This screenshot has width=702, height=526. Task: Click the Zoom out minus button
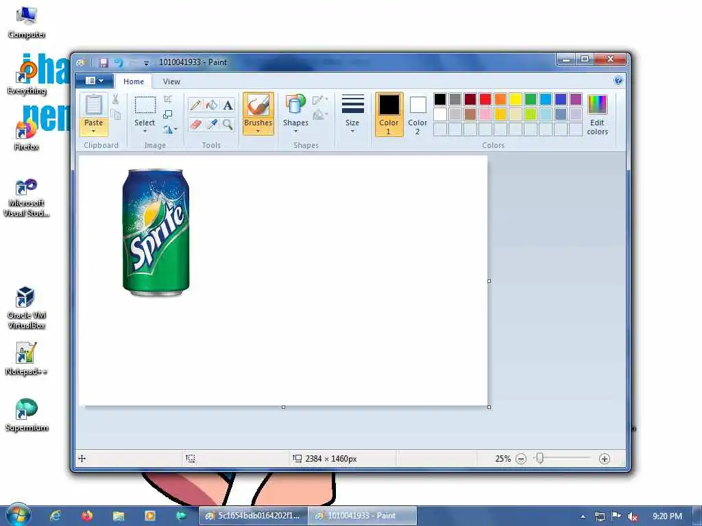(x=521, y=459)
